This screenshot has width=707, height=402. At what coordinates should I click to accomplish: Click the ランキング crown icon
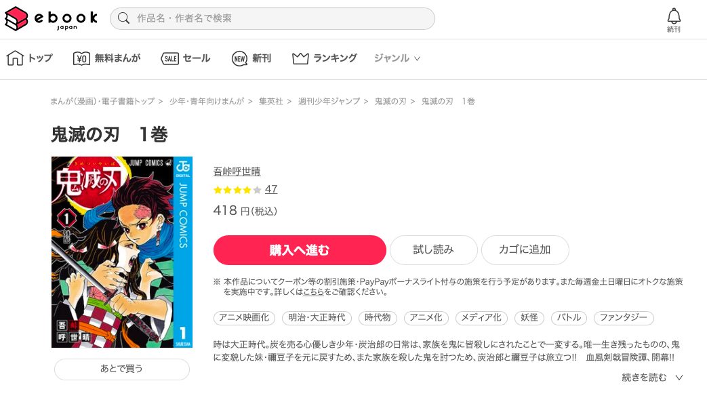300,58
